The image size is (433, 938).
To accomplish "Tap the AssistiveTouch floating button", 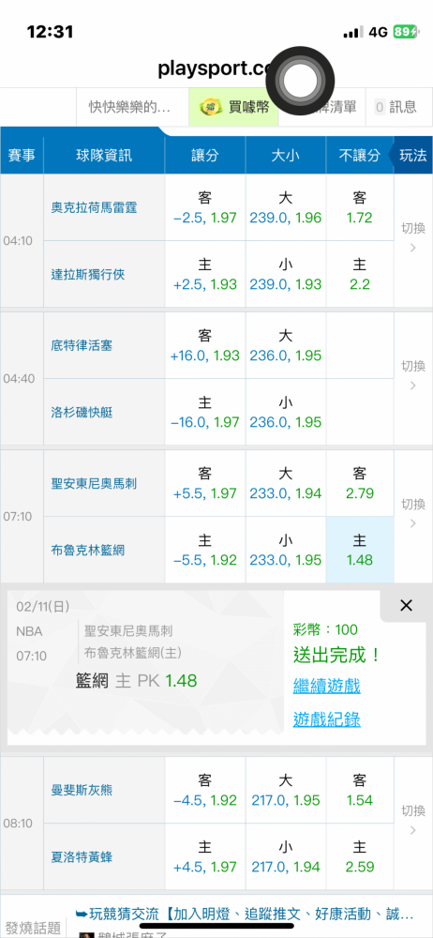I will point(300,80).
